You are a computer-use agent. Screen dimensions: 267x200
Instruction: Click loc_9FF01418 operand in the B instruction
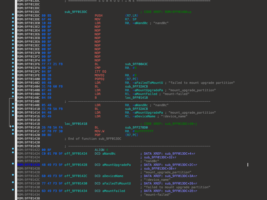(136, 98)
